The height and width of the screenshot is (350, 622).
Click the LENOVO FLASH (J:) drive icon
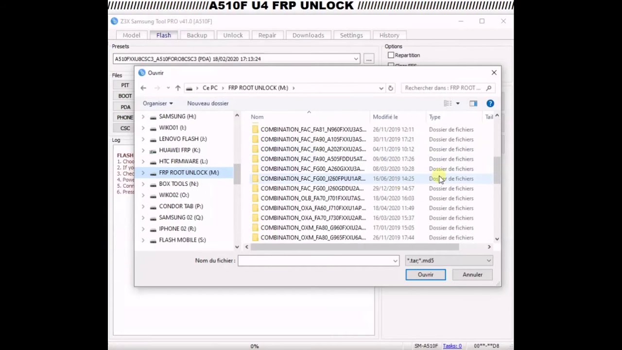click(x=153, y=139)
